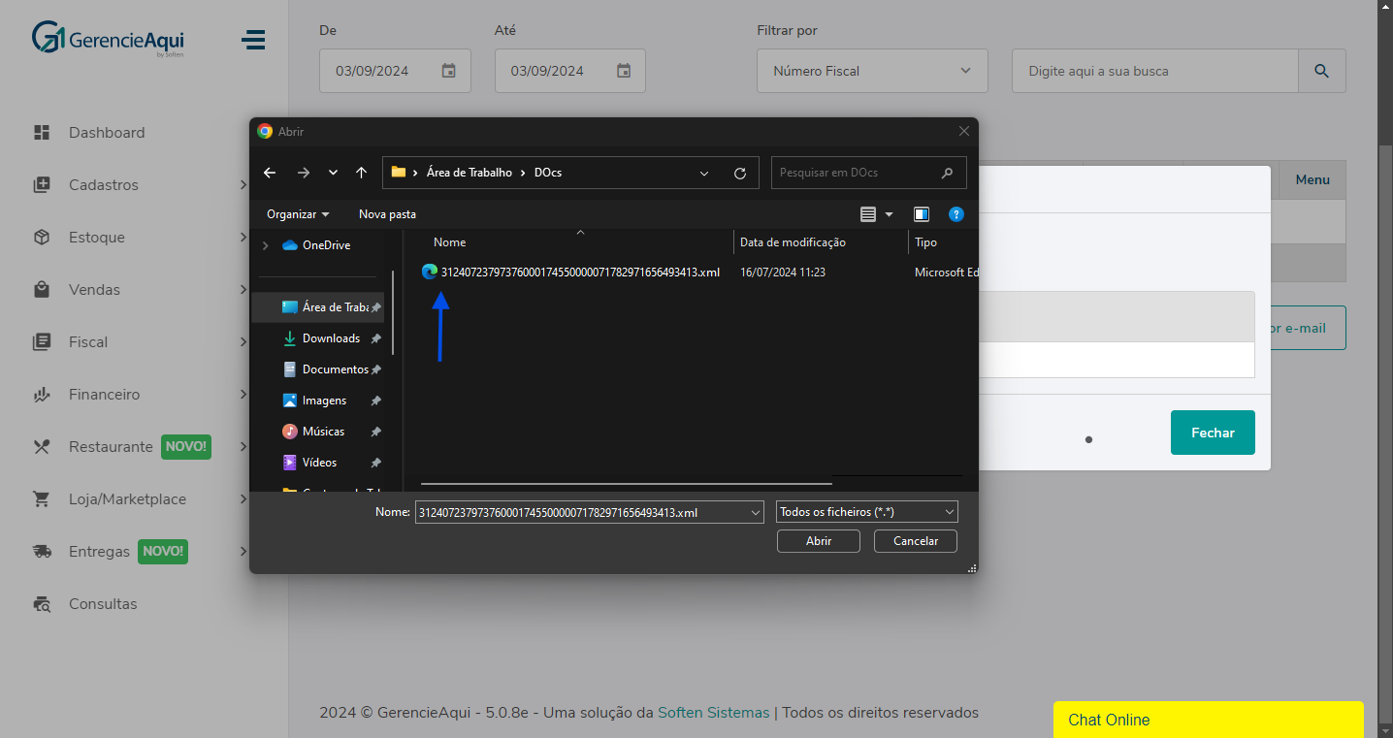
Task: Select Imagens in the navigation pane
Action: (324, 400)
